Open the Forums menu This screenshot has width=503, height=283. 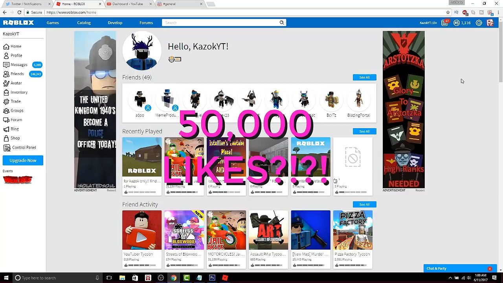coord(146,23)
